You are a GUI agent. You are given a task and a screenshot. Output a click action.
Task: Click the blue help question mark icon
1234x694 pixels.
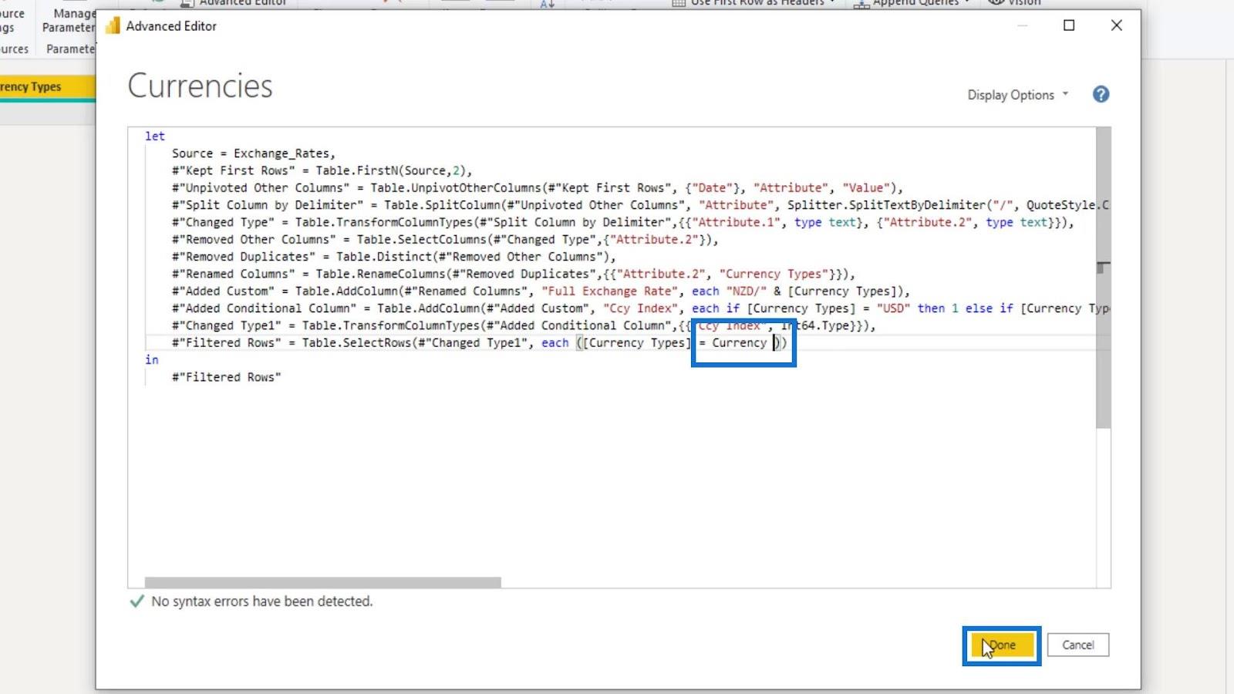click(1101, 94)
